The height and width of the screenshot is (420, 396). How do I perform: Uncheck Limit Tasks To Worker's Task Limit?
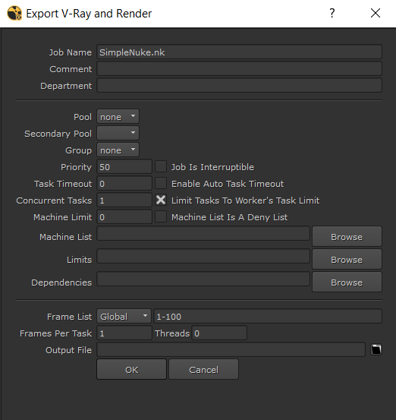point(161,200)
